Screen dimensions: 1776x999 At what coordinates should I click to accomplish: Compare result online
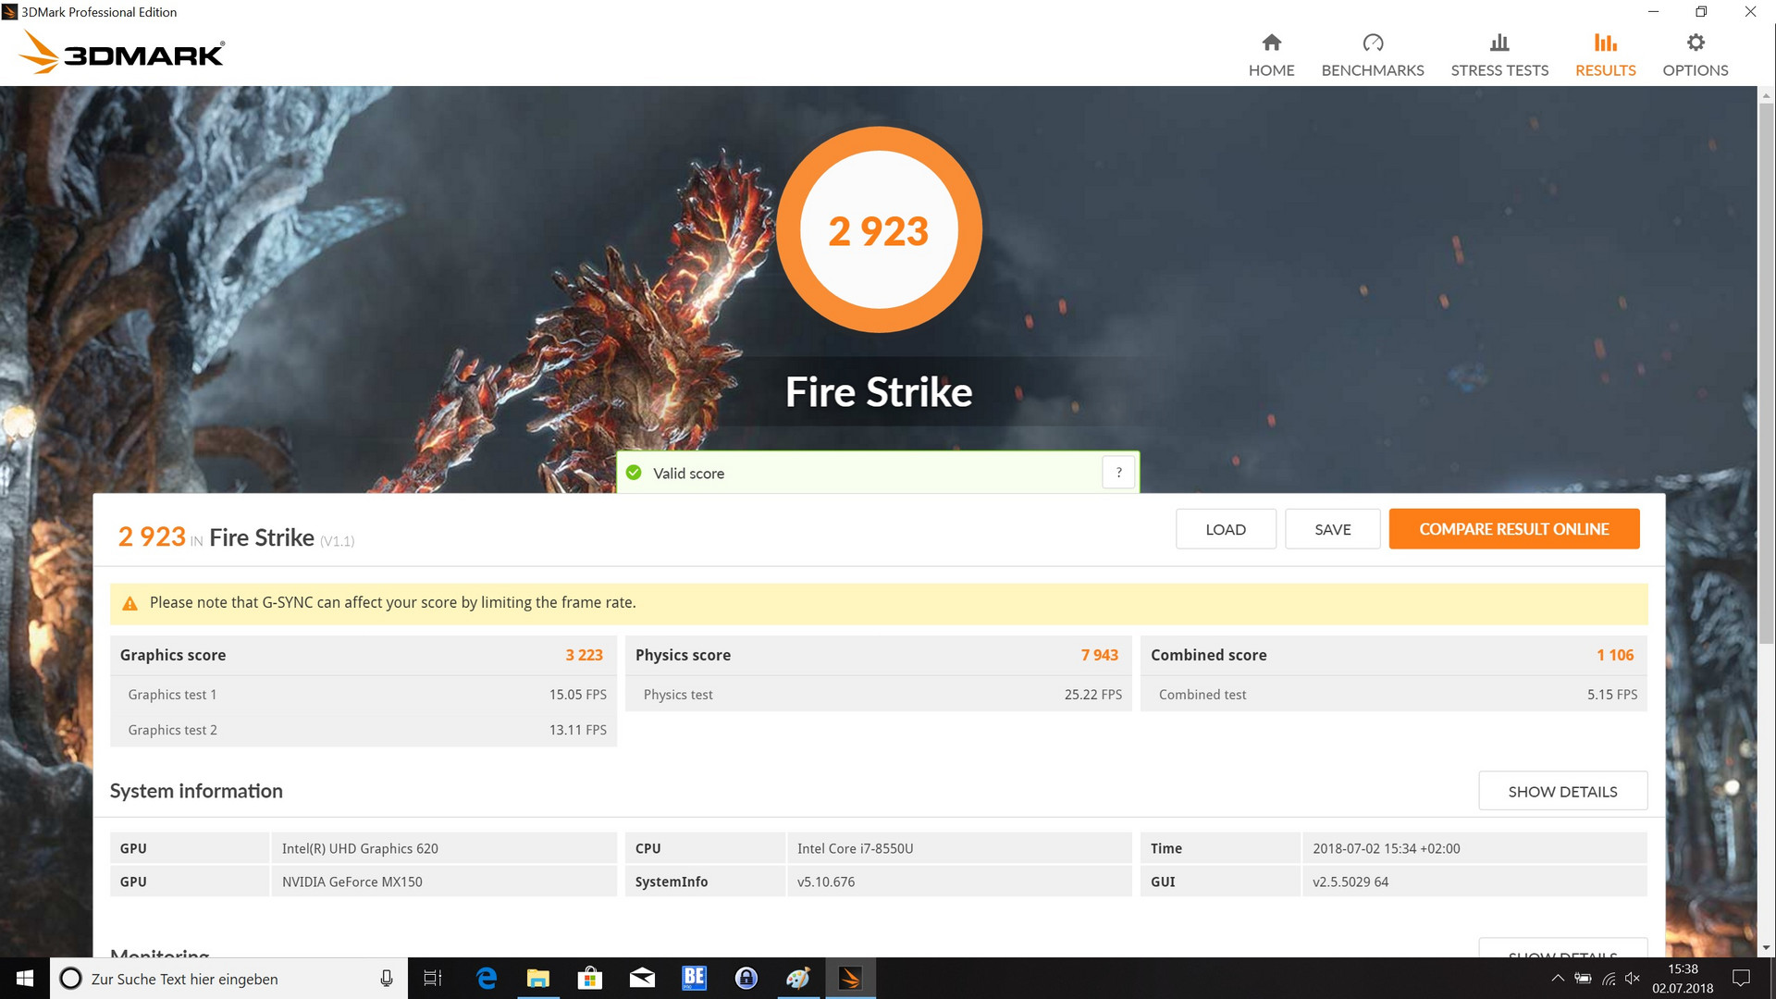pos(1513,529)
